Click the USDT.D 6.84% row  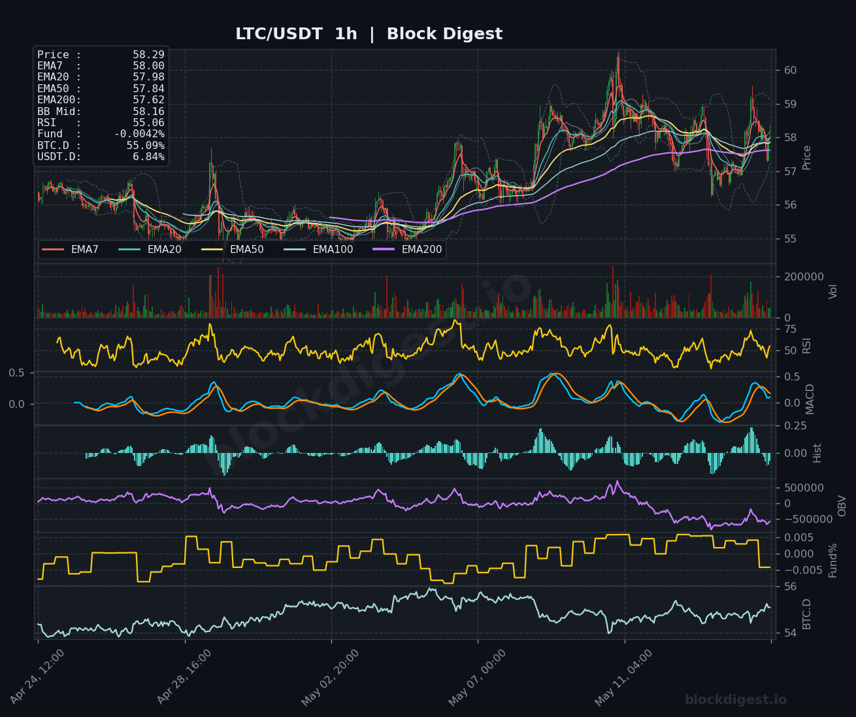click(x=101, y=157)
